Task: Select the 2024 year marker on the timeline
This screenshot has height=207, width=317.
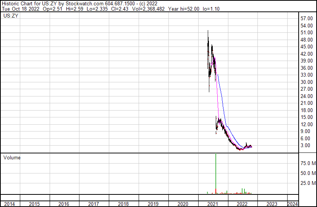Action: pyautogui.click(x=292, y=204)
